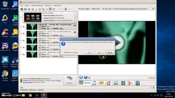The height and width of the screenshot is (98, 175).
Task: Cancel the Project changed dialog
Action: click(x=110, y=53)
